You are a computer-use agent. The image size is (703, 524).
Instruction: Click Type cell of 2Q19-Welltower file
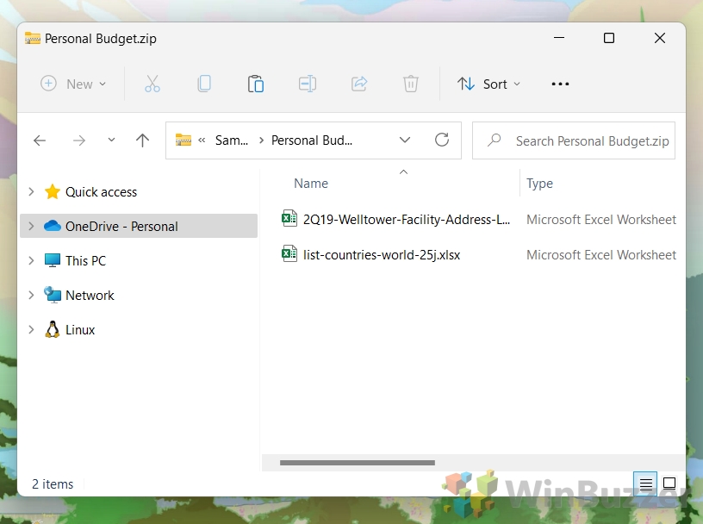[x=601, y=220]
